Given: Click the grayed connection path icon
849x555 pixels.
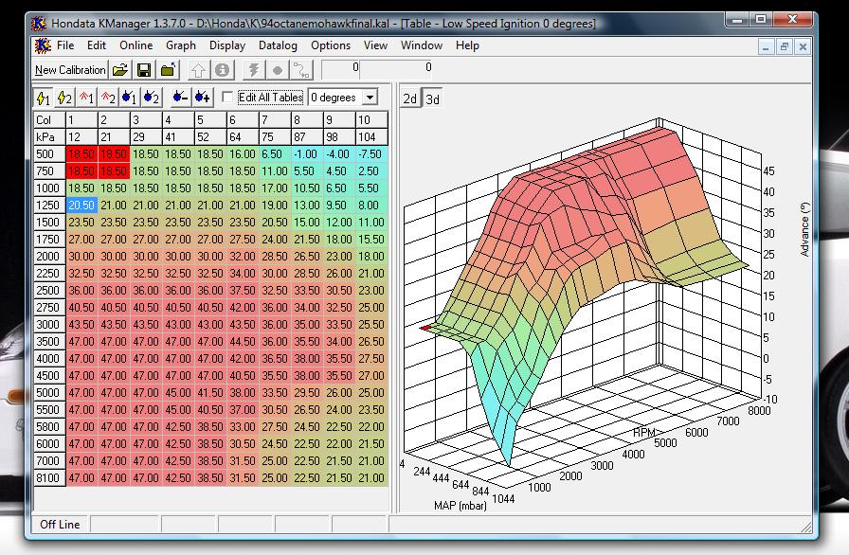Looking at the screenshot, I should click(301, 70).
